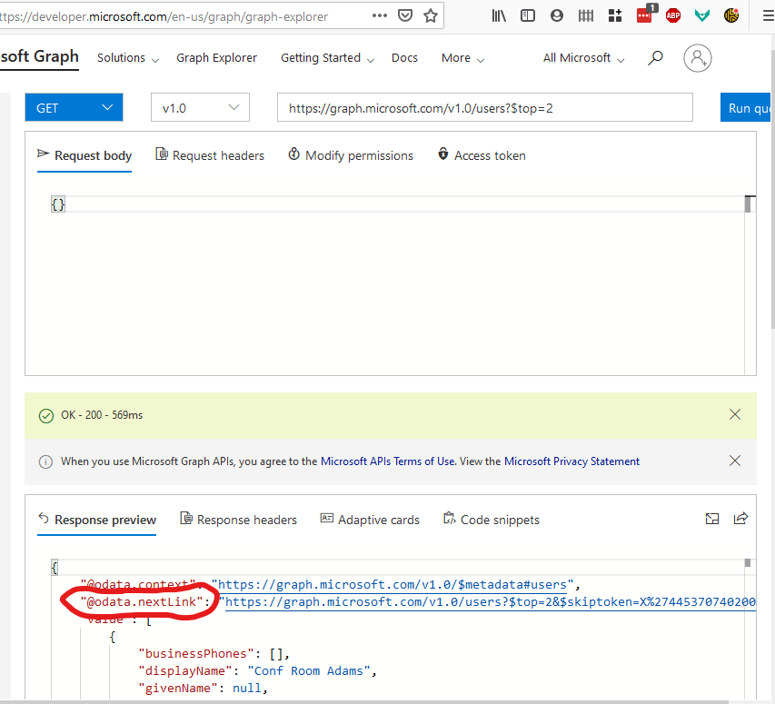Open the Firefox library icon
775x704 pixels.
499,15
